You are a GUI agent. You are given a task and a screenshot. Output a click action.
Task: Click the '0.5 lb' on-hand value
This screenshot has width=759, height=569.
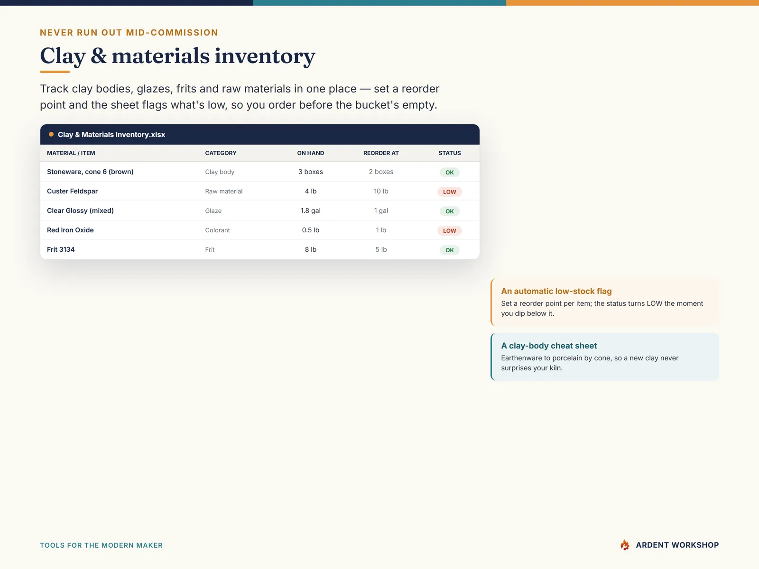tap(311, 230)
